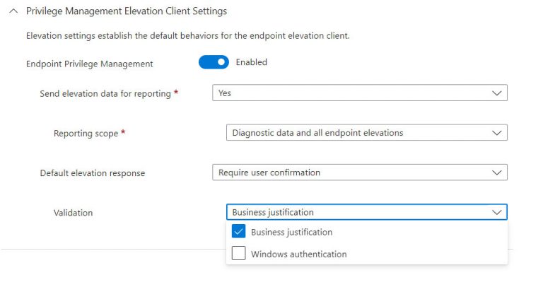
Task: Click the Privilege Management Elevation Client Settings heading
Action: (126, 12)
